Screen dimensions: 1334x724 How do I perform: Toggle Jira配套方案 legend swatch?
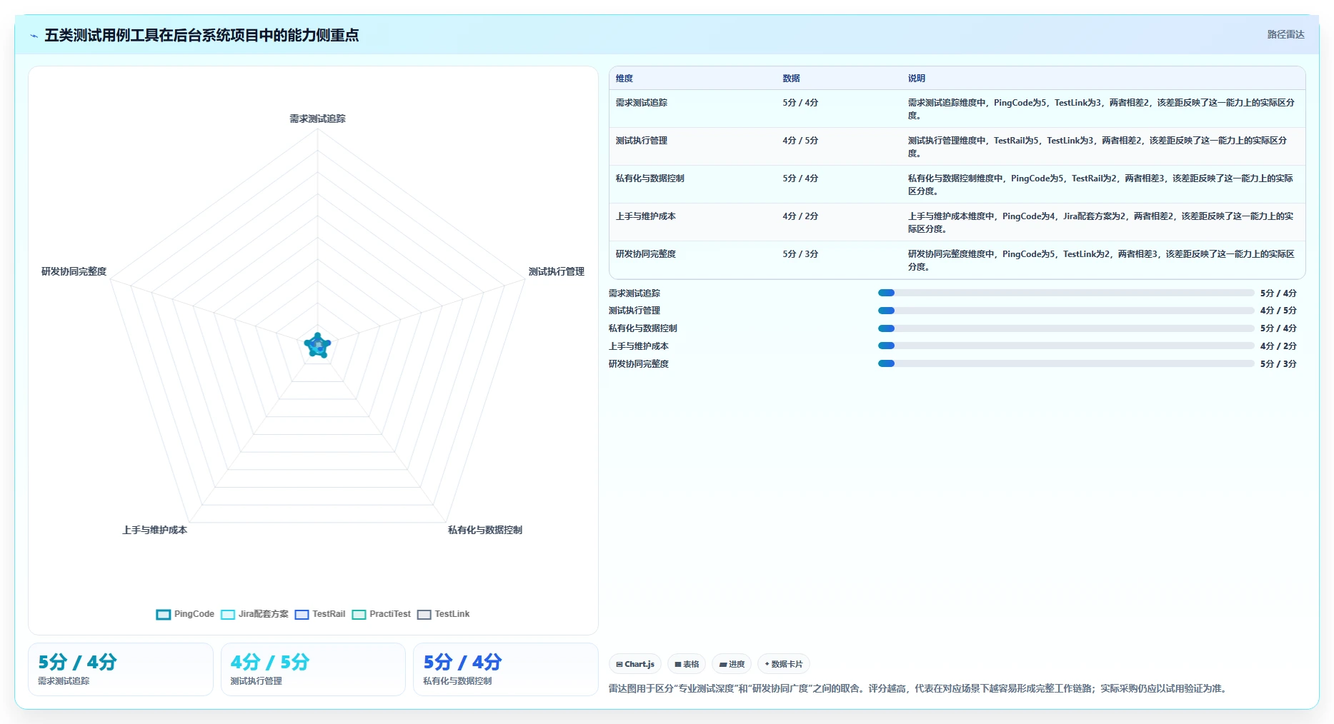[x=228, y=614]
